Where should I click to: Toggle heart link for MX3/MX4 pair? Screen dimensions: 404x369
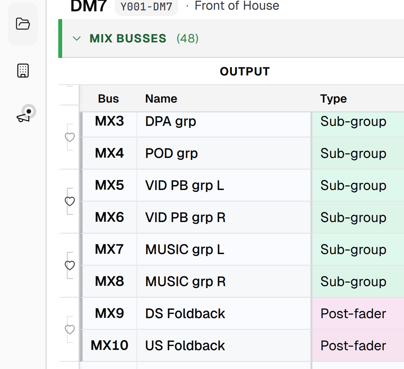tap(70, 137)
